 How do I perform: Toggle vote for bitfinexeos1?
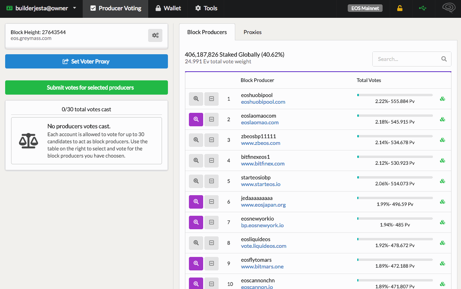click(x=211, y=160)
